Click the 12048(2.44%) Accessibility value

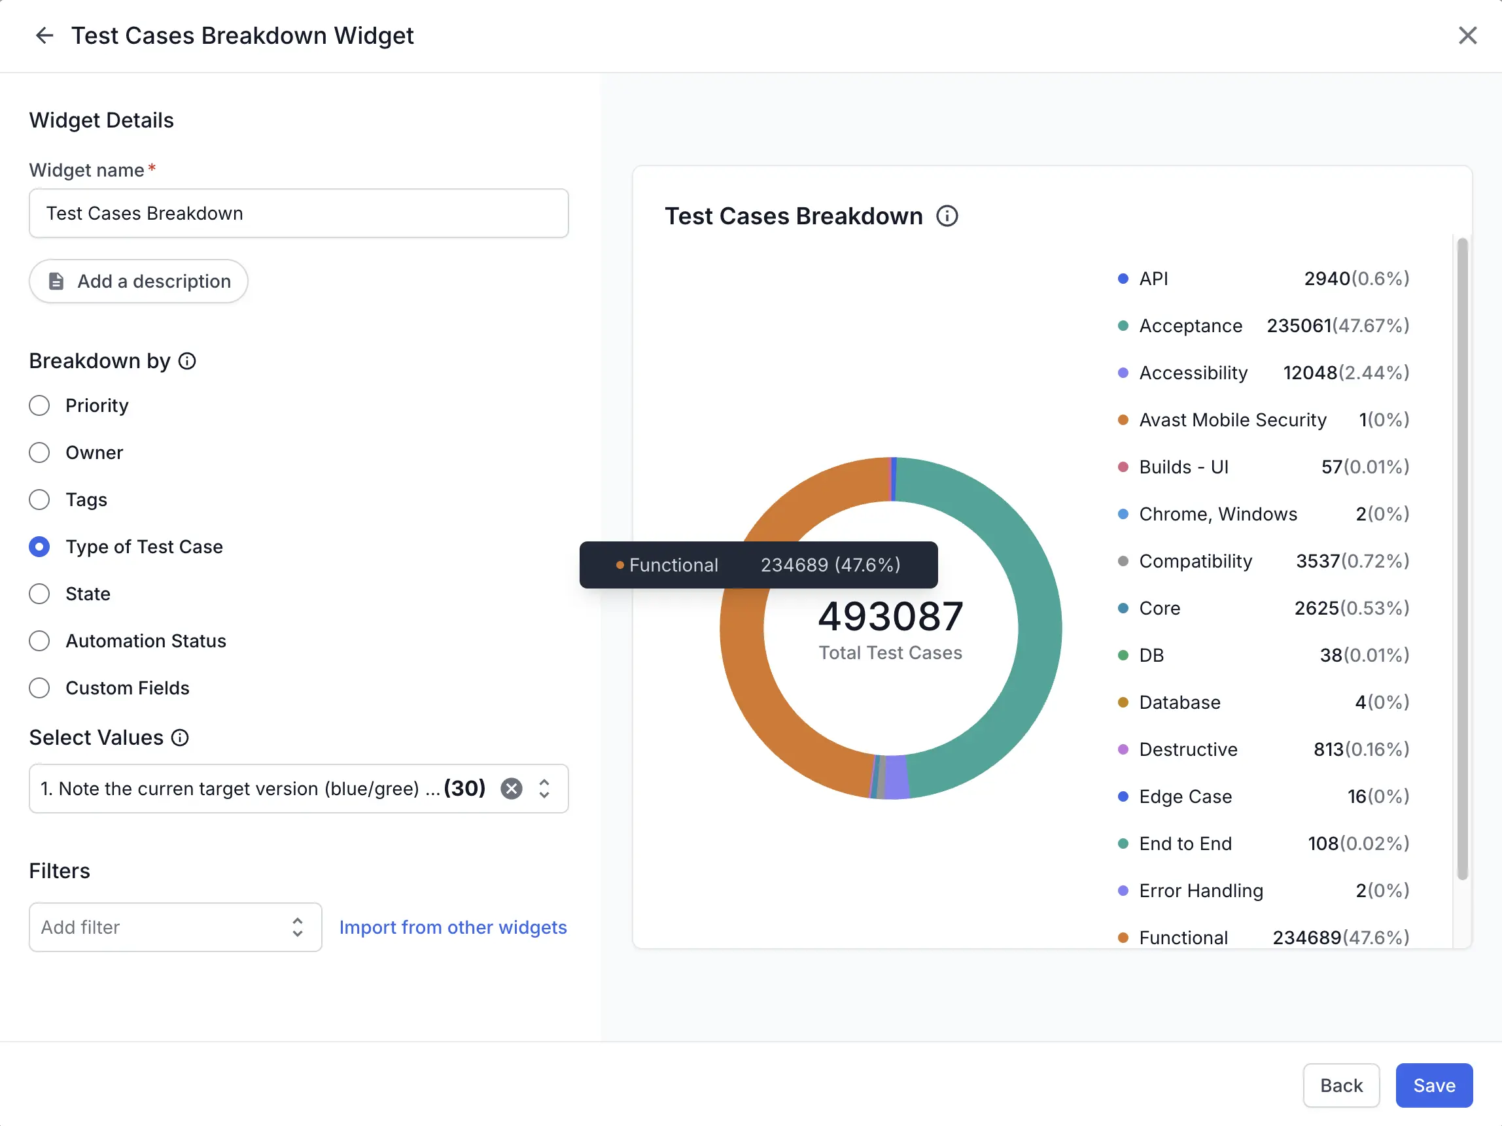click(x=1346, y=373)
